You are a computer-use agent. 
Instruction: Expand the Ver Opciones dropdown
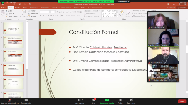click(123, 1)
